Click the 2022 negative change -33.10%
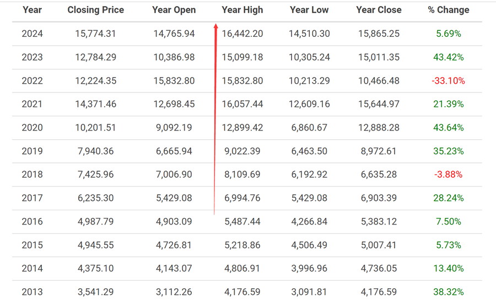Image resolution: width=496 pixels, height=301 pixels. coord(448,81)
